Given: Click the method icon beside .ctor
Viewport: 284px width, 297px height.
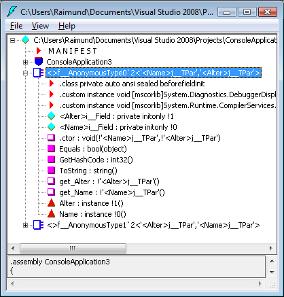Looking at the screenshot, I should 52,138.
